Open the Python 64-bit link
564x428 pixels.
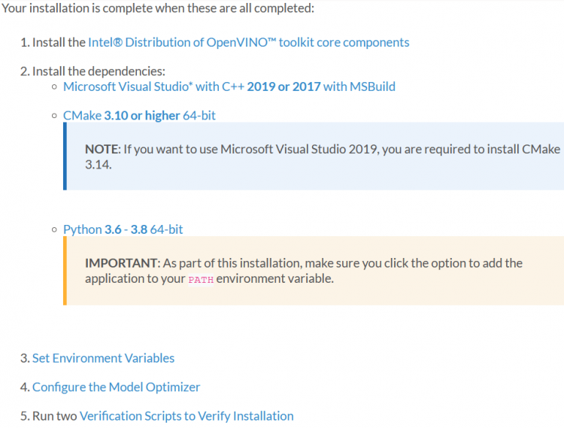coord(123,229)
